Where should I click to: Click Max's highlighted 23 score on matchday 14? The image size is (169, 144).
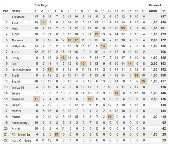(x=123, y=28)
